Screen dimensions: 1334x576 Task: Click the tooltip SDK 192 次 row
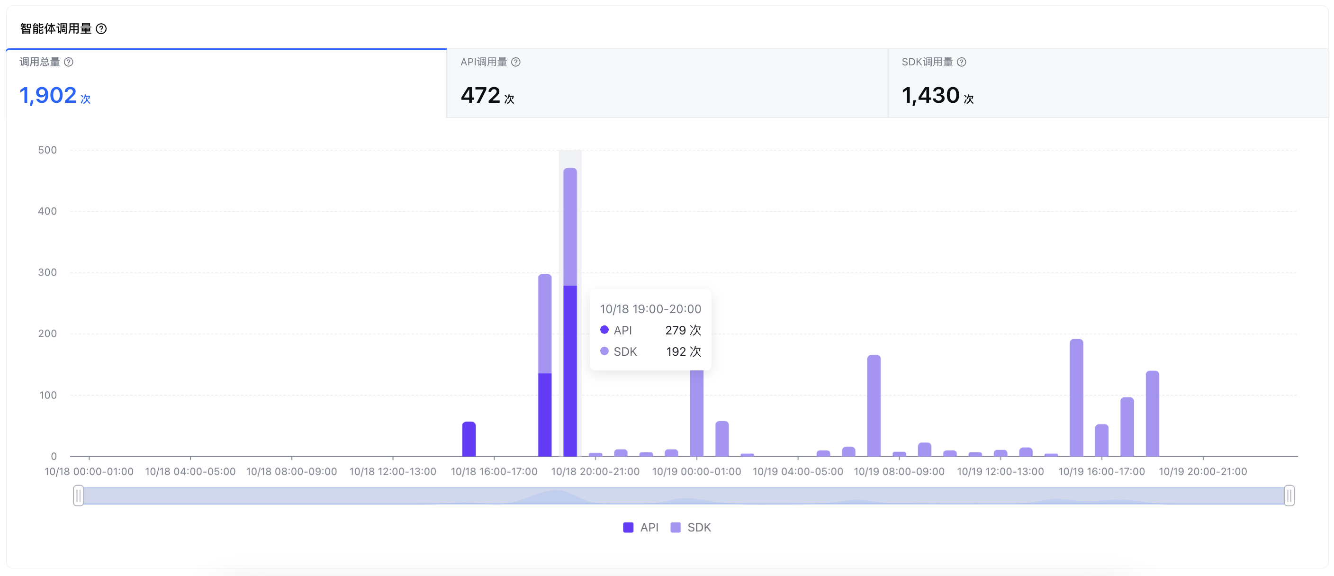[x=650, y=352]
